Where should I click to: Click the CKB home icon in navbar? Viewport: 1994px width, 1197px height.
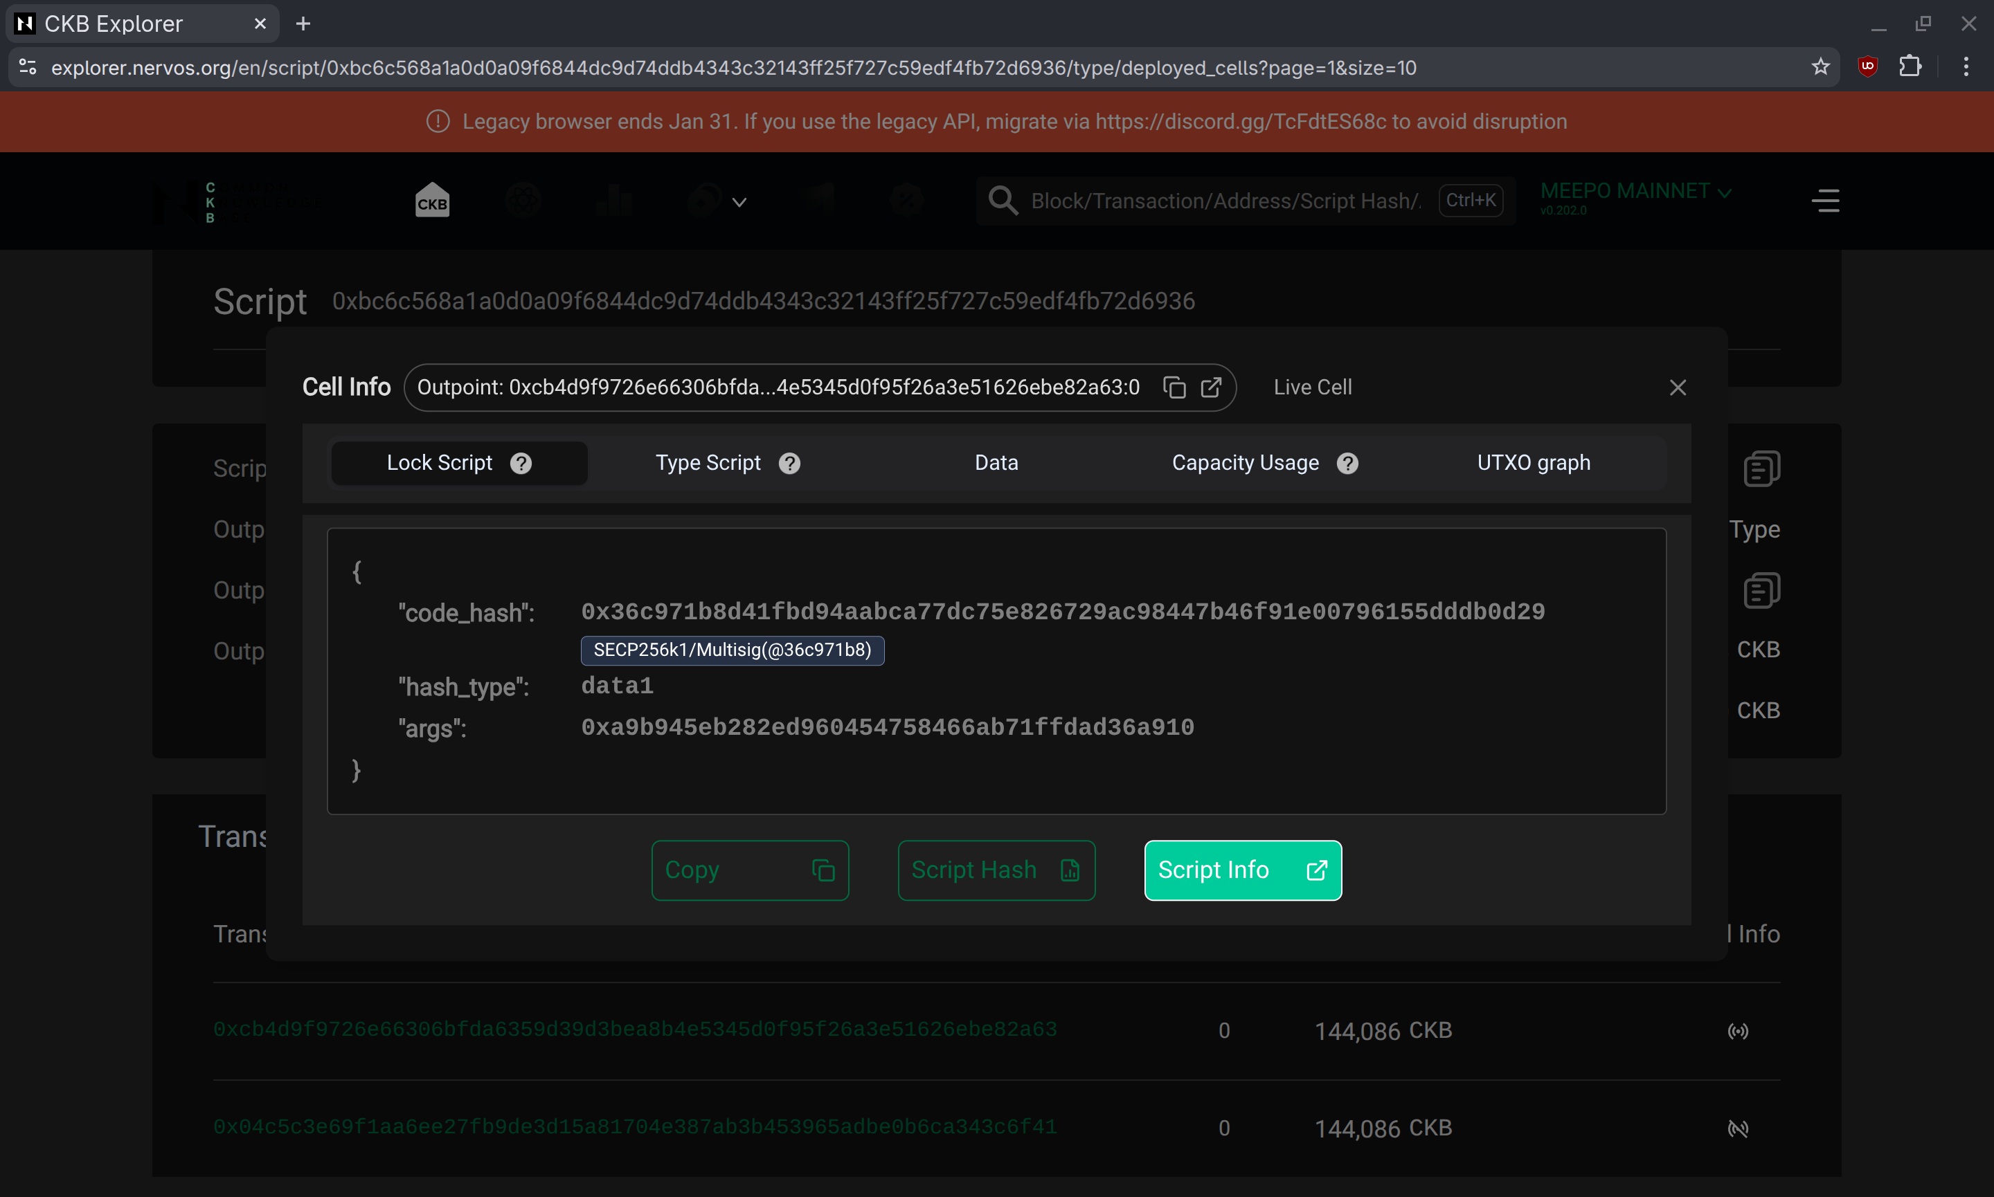(x=432, y=201)
